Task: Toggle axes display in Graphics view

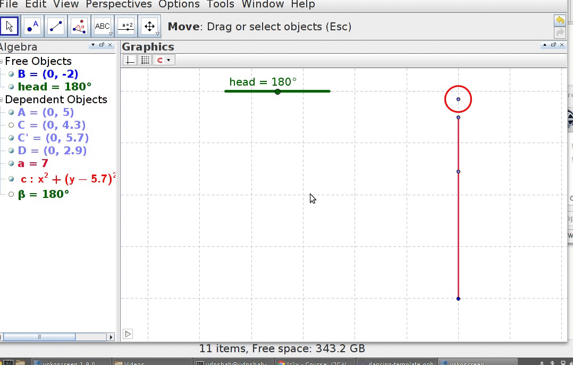Action: (130, 60)
